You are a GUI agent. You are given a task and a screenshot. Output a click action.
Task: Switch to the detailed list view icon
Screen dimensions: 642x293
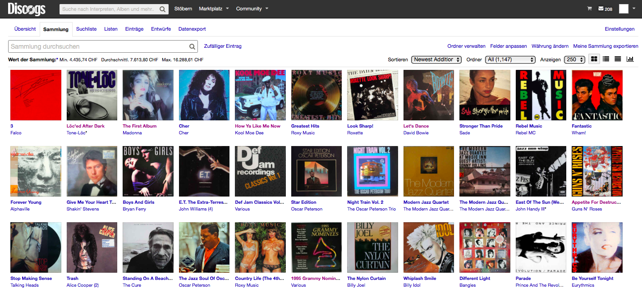(606, 59)
